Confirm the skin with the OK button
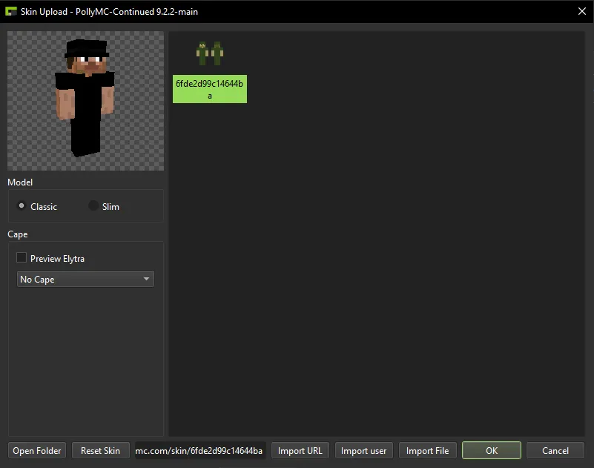The height and width of the screenshot is (468, 594). pos(492,450)
